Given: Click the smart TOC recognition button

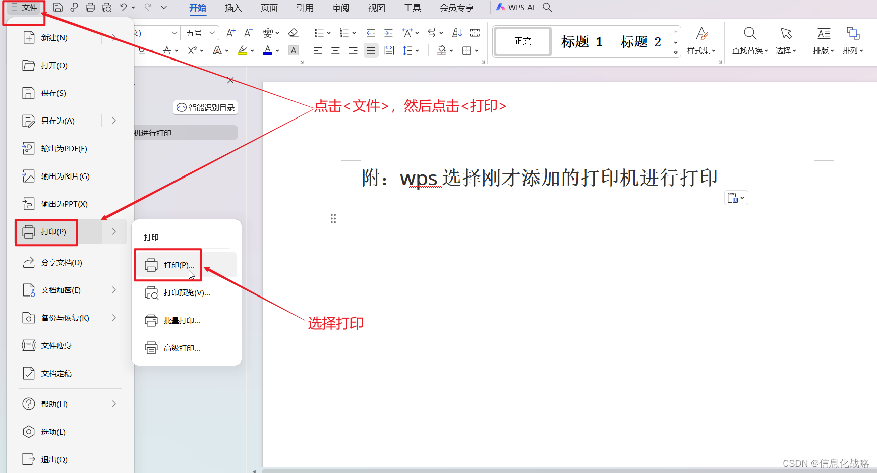Looking at the screenshot, I should [x=205, y=107].
